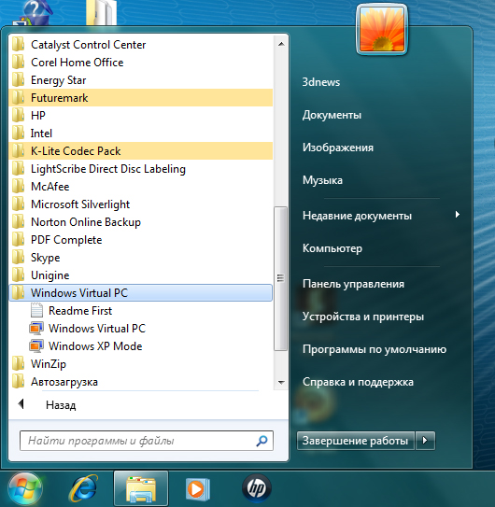The image size is (495, 507).
Task: Click the HP icon on taskbar
Action: pos(257,488)
